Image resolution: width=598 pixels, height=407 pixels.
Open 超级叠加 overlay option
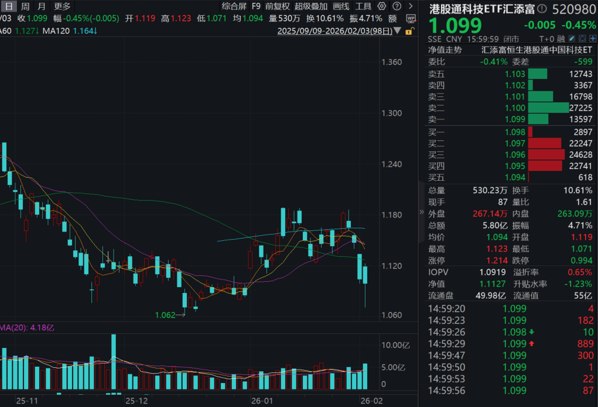coord(311,6)
